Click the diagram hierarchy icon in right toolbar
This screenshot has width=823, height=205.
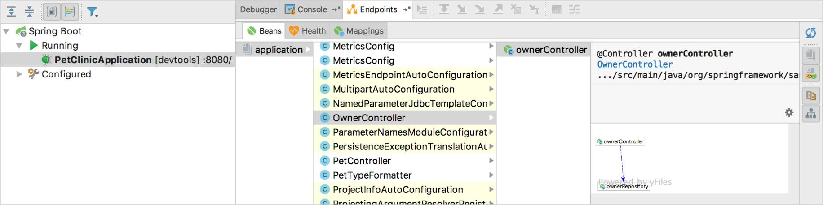(x=810, y=114)
